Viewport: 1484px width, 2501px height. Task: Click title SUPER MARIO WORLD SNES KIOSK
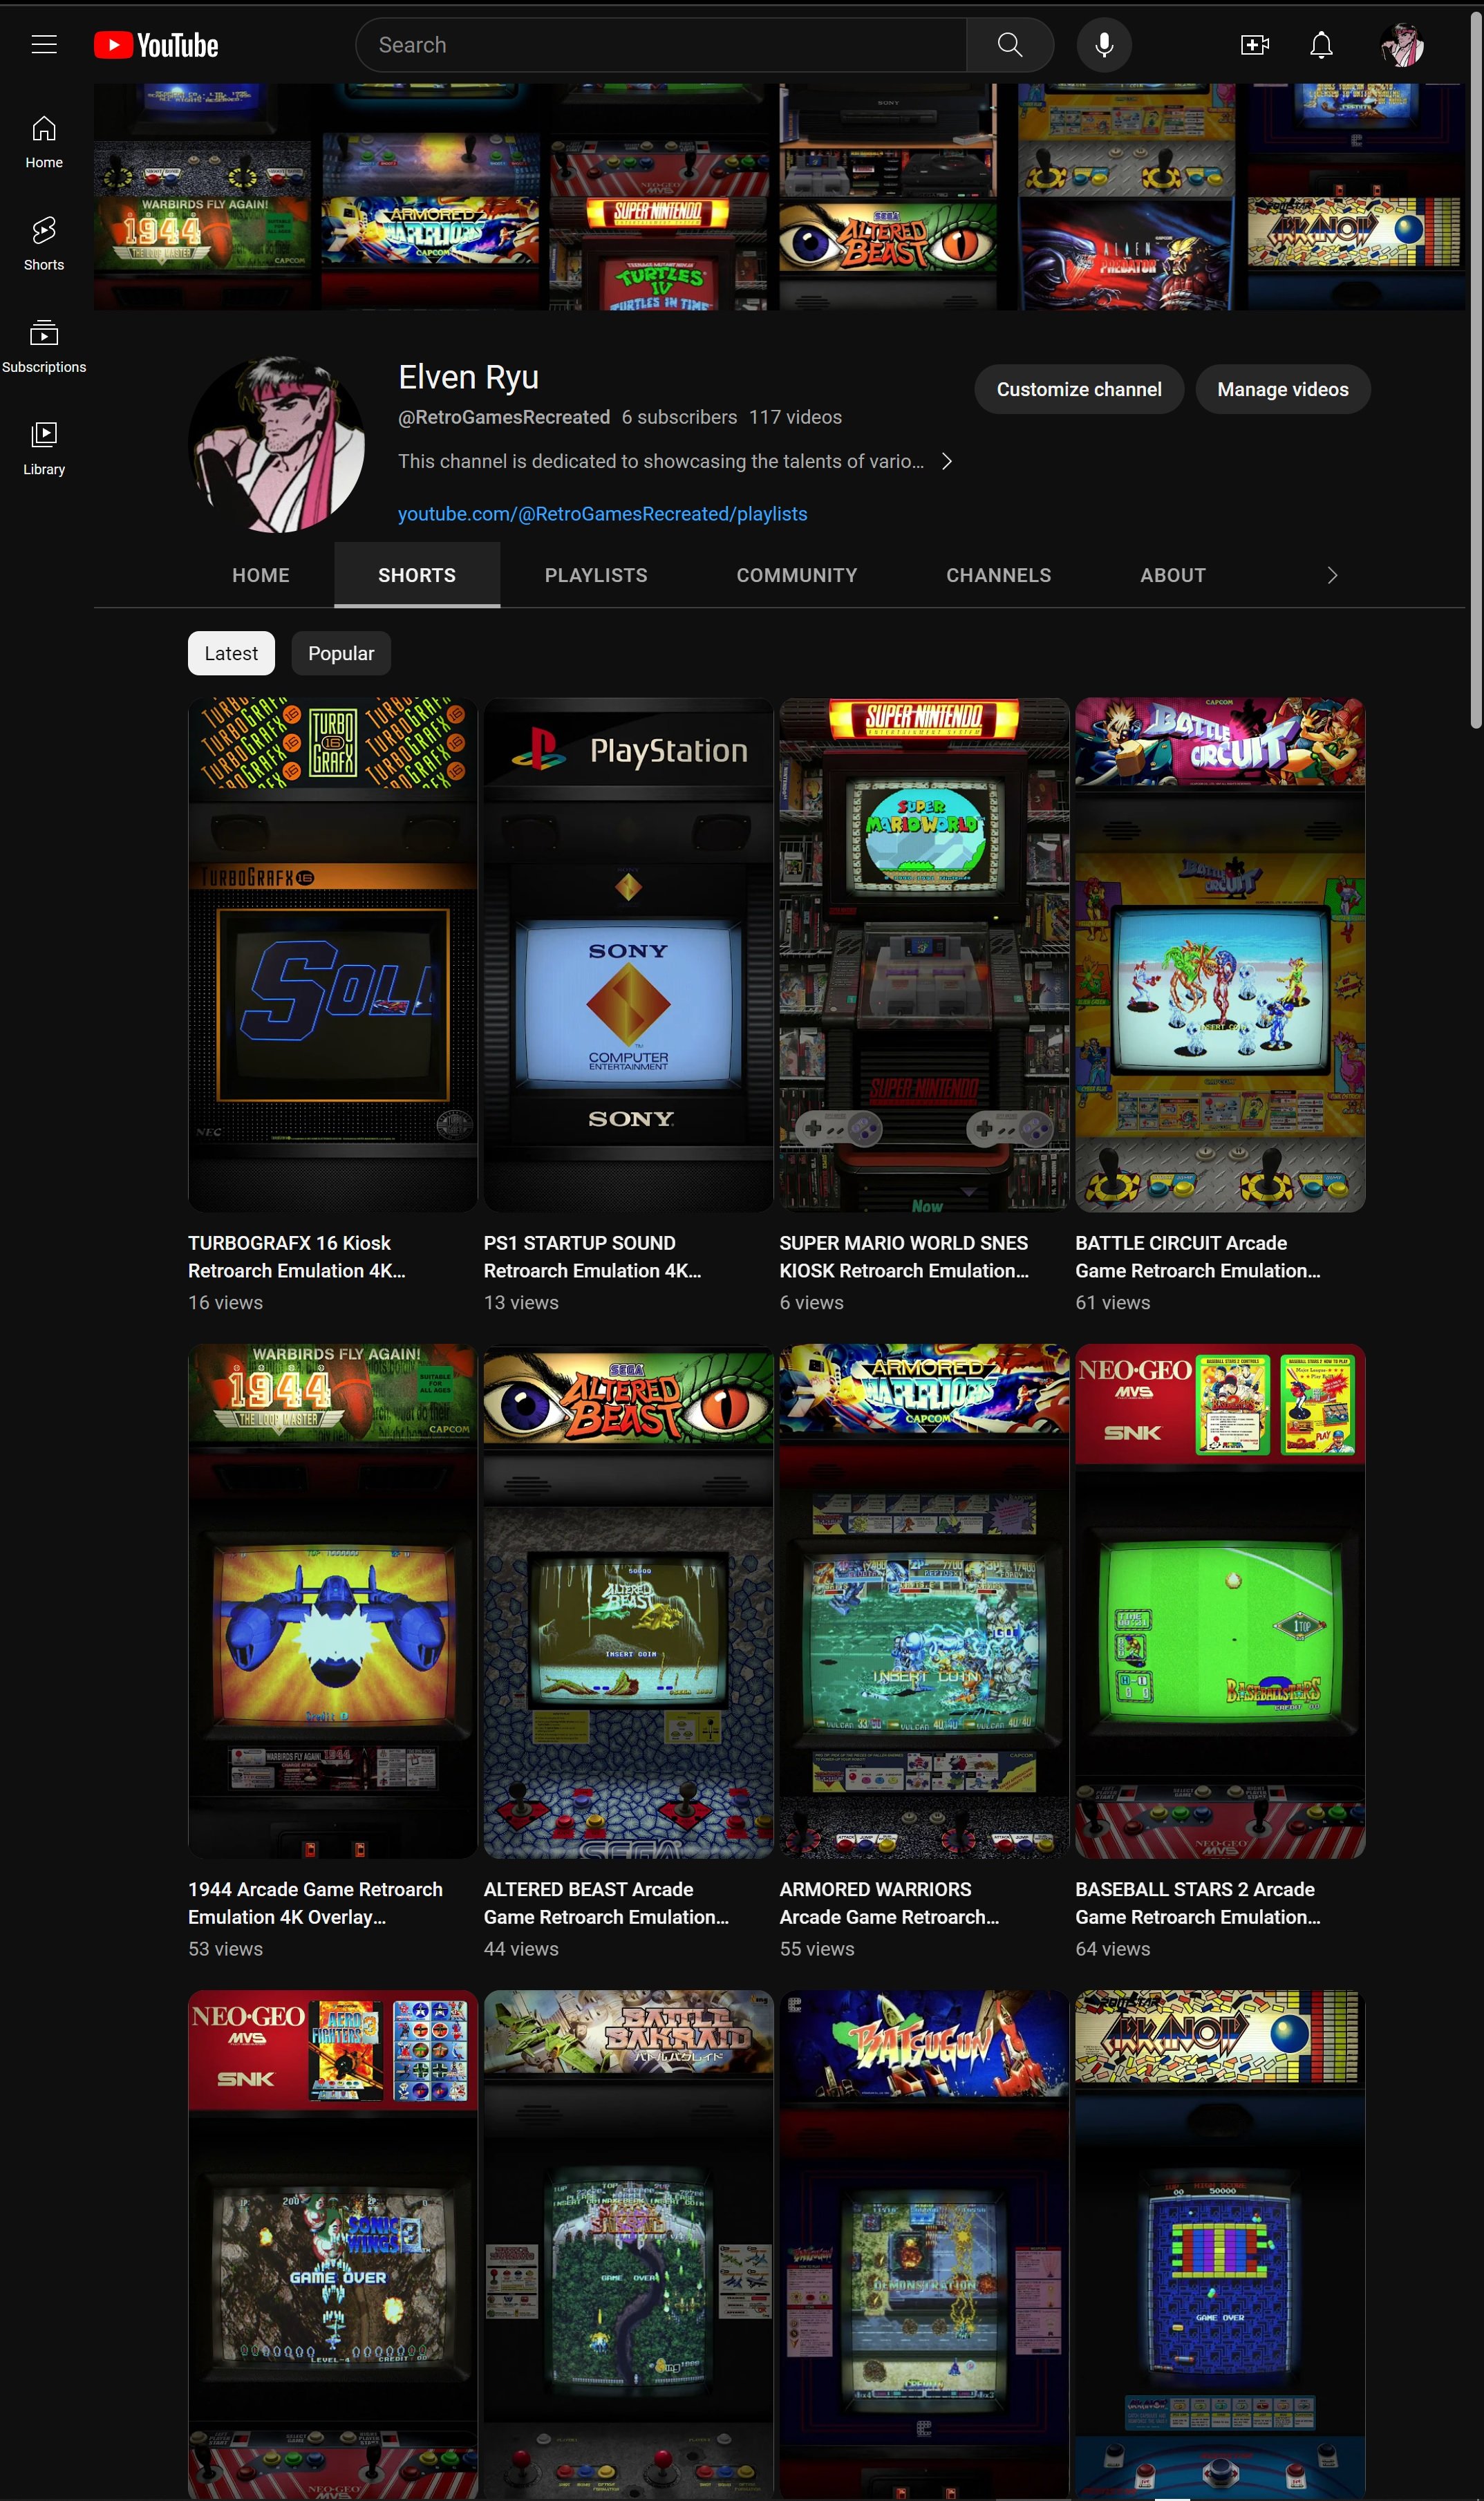click(904, 1256)
